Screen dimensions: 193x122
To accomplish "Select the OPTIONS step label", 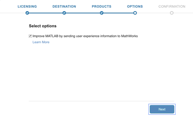I will tap(135, 6).
